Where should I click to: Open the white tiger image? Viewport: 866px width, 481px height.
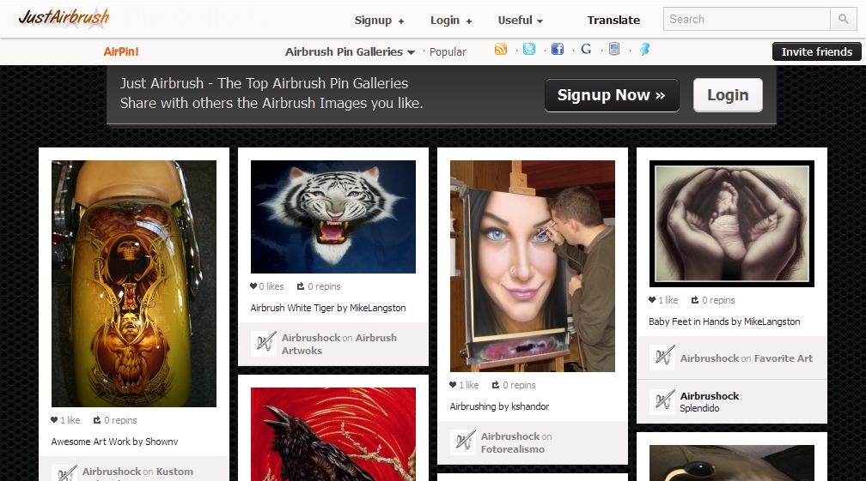333,217
